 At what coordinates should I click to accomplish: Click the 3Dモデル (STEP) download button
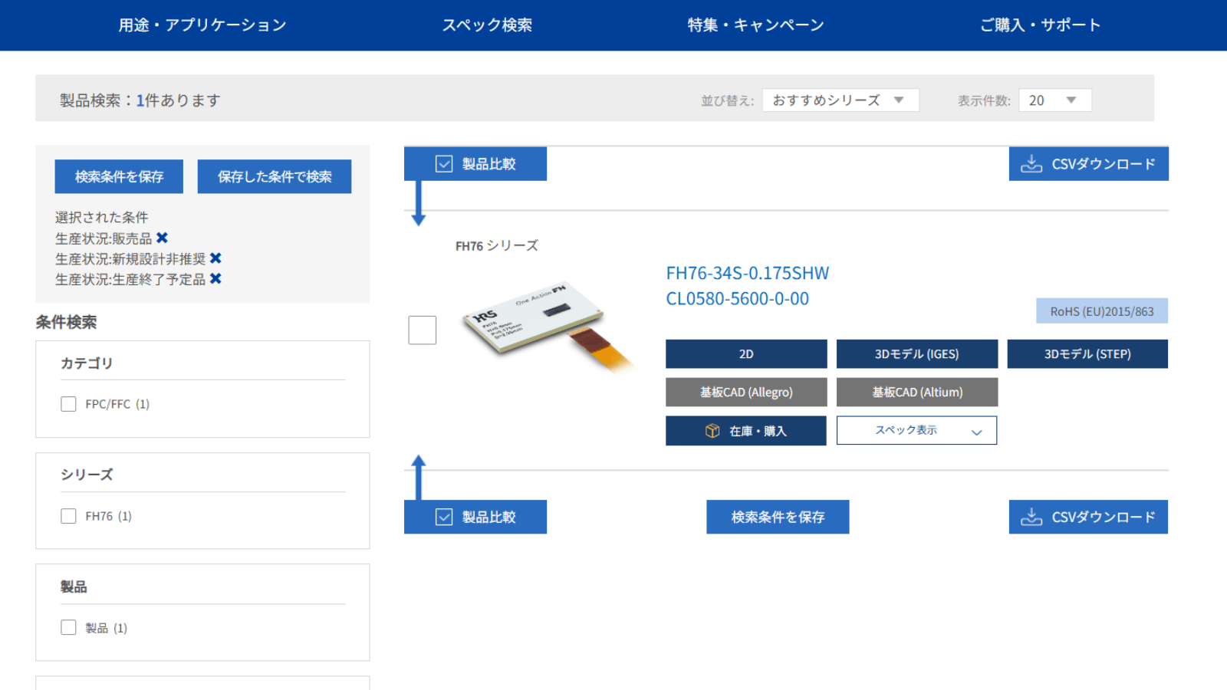[1087, 353]
